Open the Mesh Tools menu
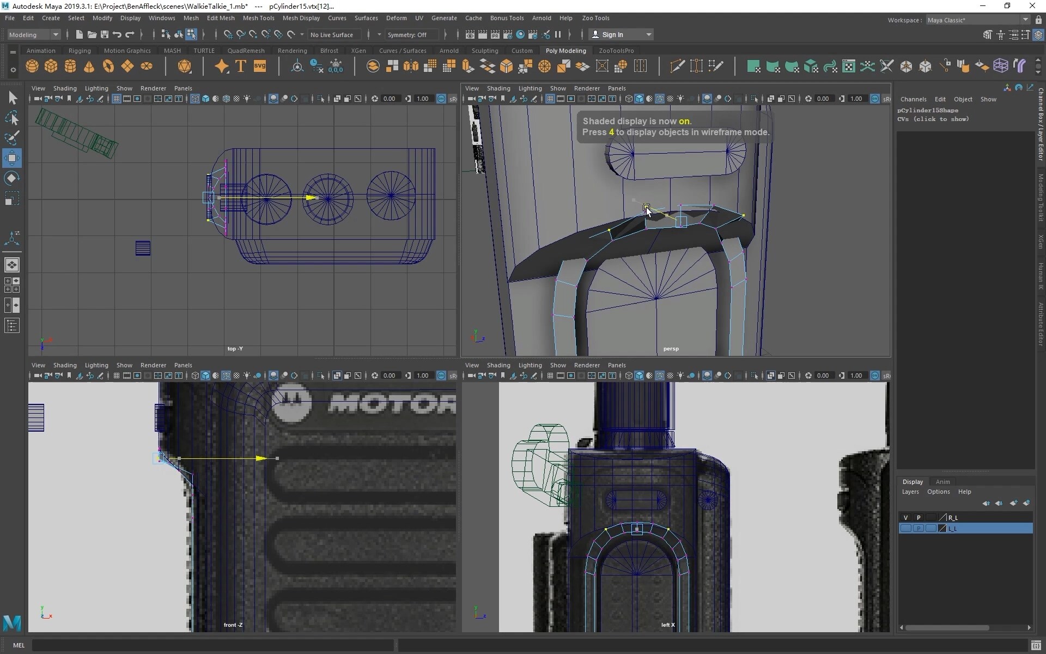1046x654 pixels. pyautogui.click(x=259, y=18)
